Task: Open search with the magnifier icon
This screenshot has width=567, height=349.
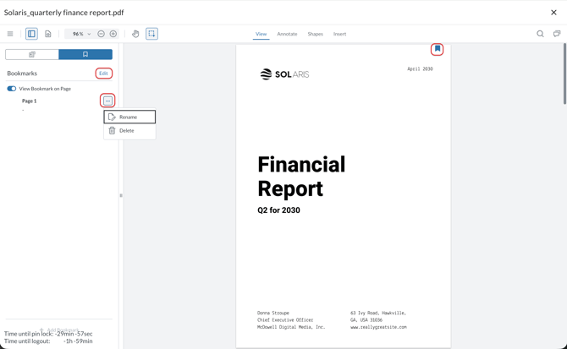Action: [x=540, y=34]
